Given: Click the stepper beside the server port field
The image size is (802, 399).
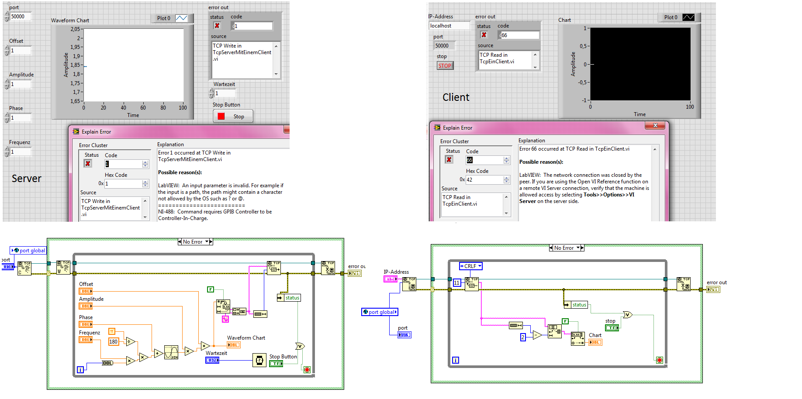Looking at the screenshot, I should click(x=7, y=17).
